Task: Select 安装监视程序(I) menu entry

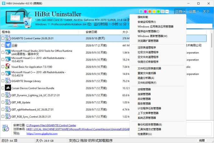Action: click(x=158, y=22)
